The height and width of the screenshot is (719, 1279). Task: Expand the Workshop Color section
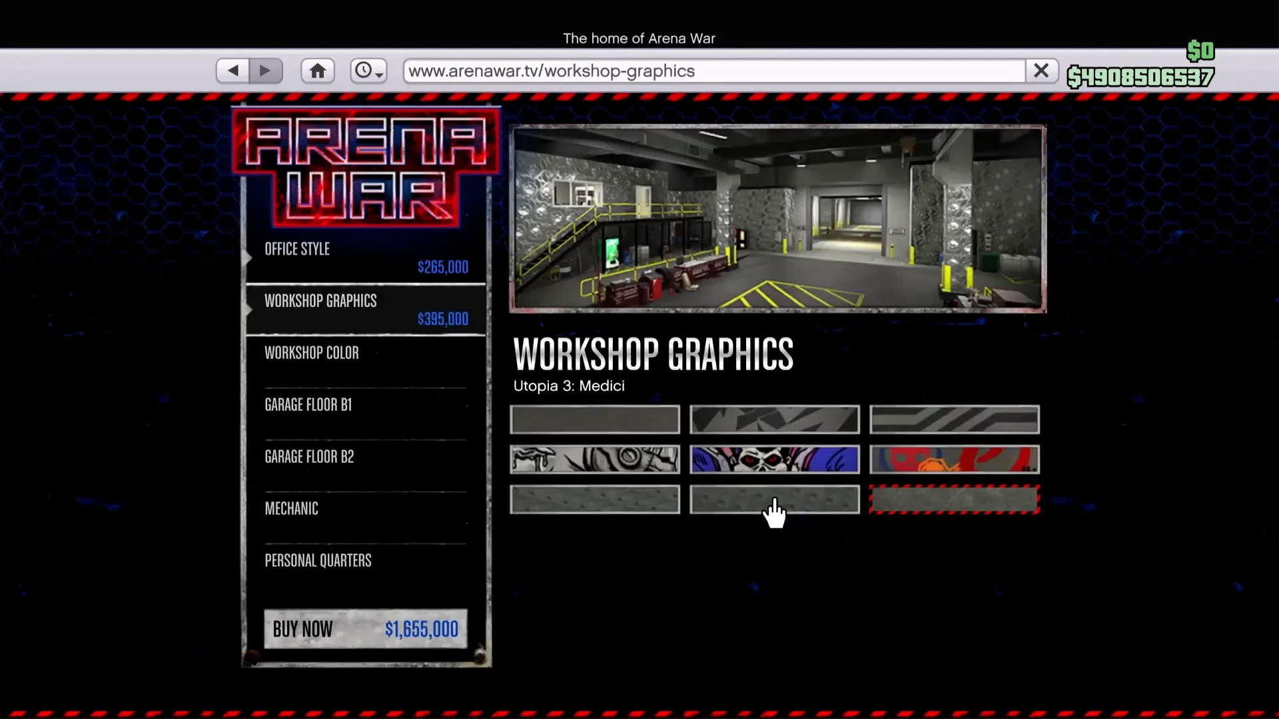pyautogui.click(x=312, y=354)
